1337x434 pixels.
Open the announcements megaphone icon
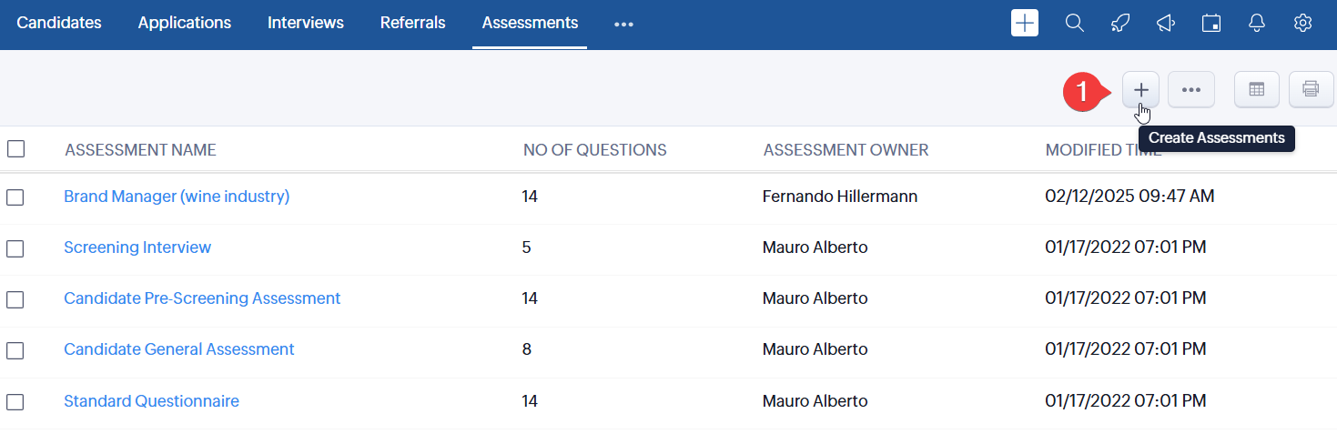(1166, 24)
